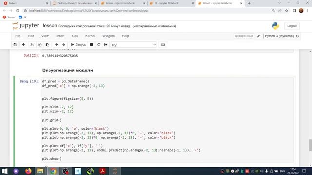Switch to the fit - Jupyter Notebook tab
The width and height of the screenshot is (312, 175).
point(171,3)
